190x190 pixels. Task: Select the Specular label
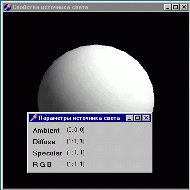[x=47, y=154]
